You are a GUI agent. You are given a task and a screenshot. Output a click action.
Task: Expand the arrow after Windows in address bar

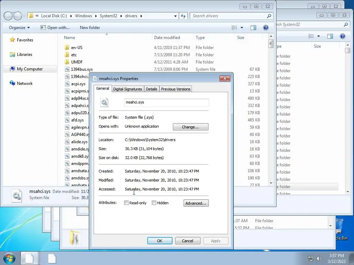pyautogui.click(x=96, y=16)
